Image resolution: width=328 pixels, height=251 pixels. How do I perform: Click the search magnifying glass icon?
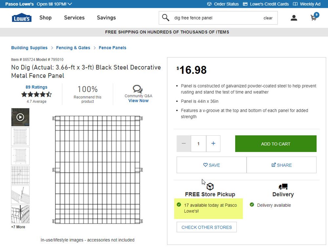click(x=166, y=18)
